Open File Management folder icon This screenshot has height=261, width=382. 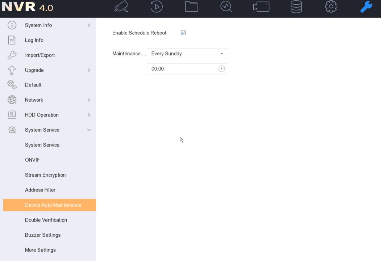(191, 7)
